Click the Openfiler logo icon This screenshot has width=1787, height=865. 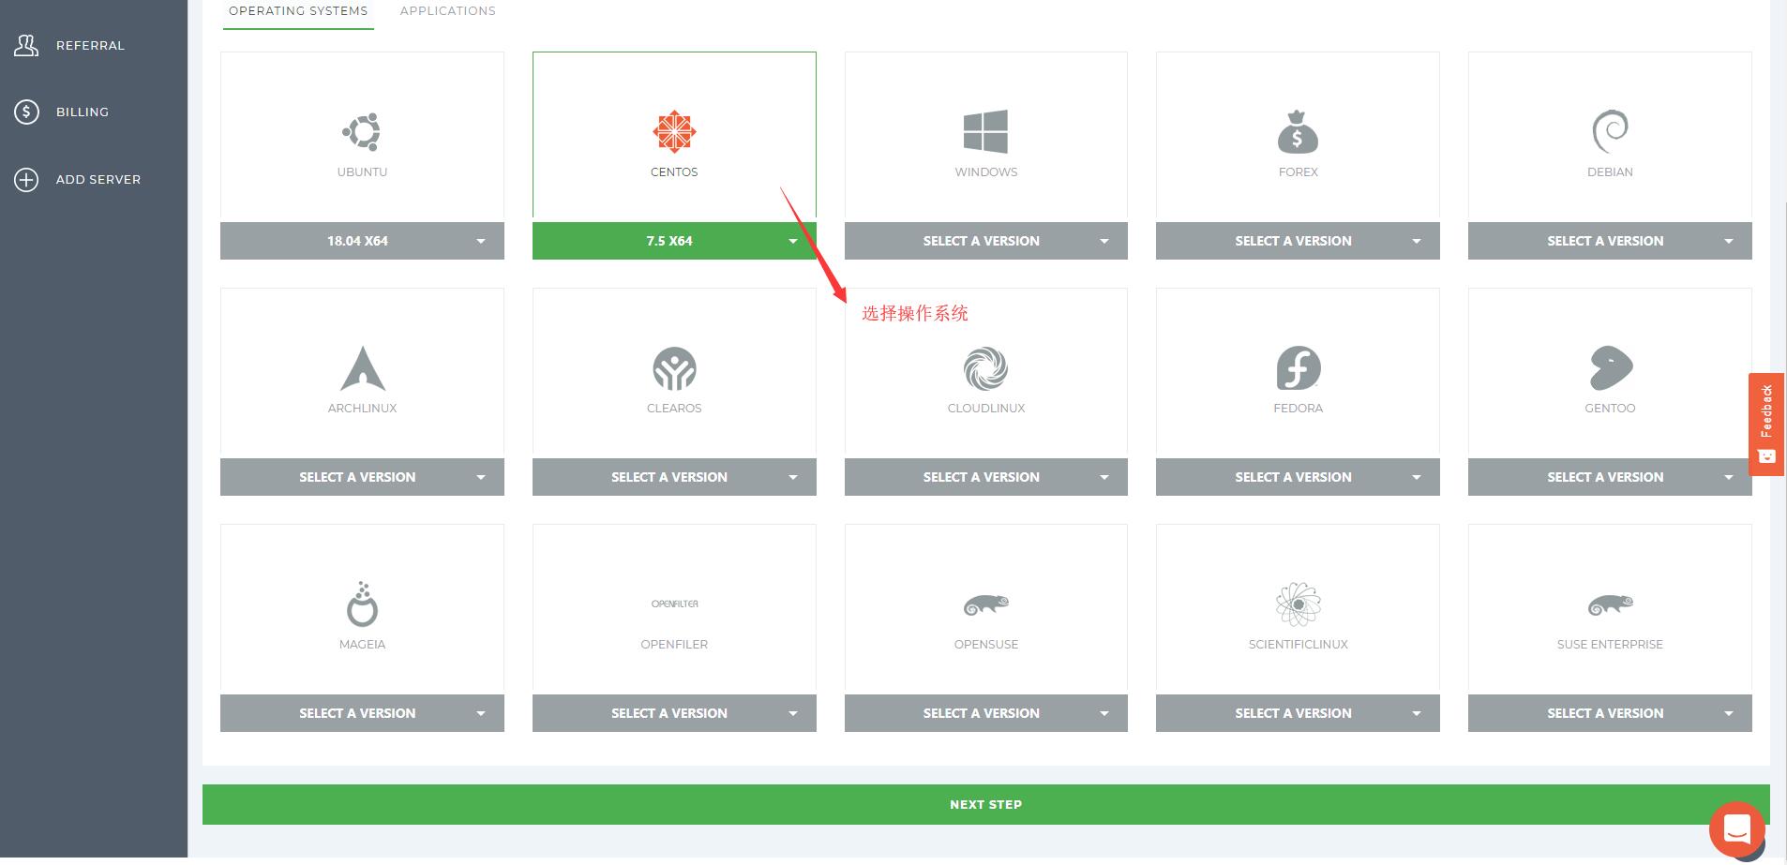point(674,604)
